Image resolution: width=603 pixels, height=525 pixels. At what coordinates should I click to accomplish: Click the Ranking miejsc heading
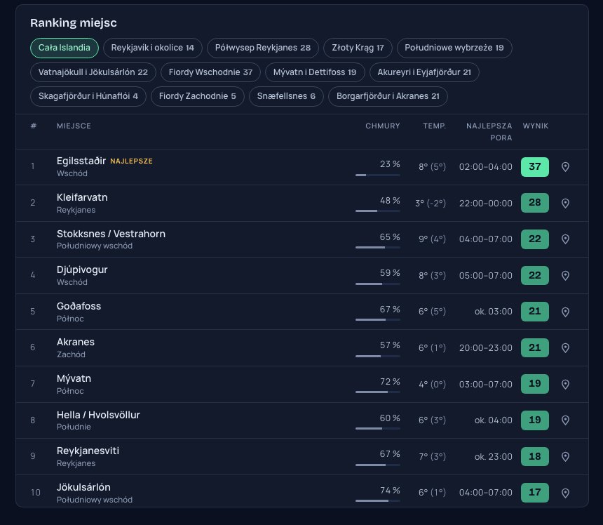pyautogui.click(x=74, y=22)
